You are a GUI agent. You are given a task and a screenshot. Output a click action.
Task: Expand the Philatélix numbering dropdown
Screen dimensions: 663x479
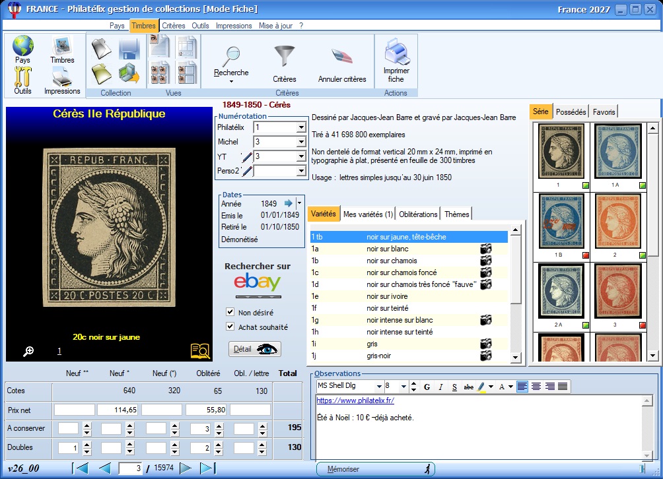click(301, 127)
